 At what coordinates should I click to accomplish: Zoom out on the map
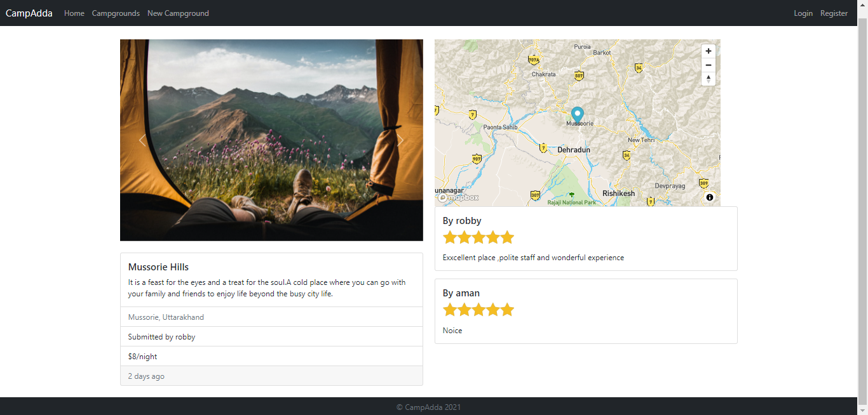pyautogui.click(x=708, y=65)
